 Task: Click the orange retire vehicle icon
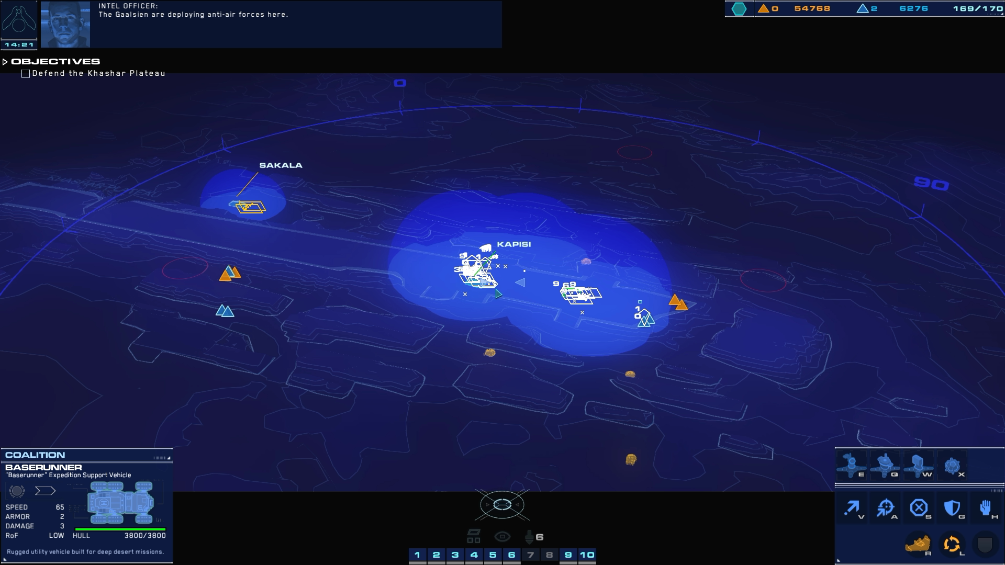click(x=917, y=544)
